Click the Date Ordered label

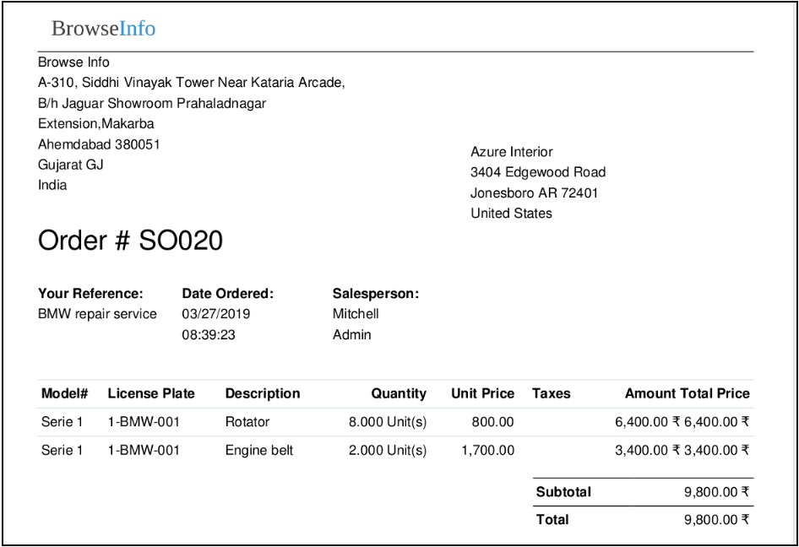coord(228,294)
